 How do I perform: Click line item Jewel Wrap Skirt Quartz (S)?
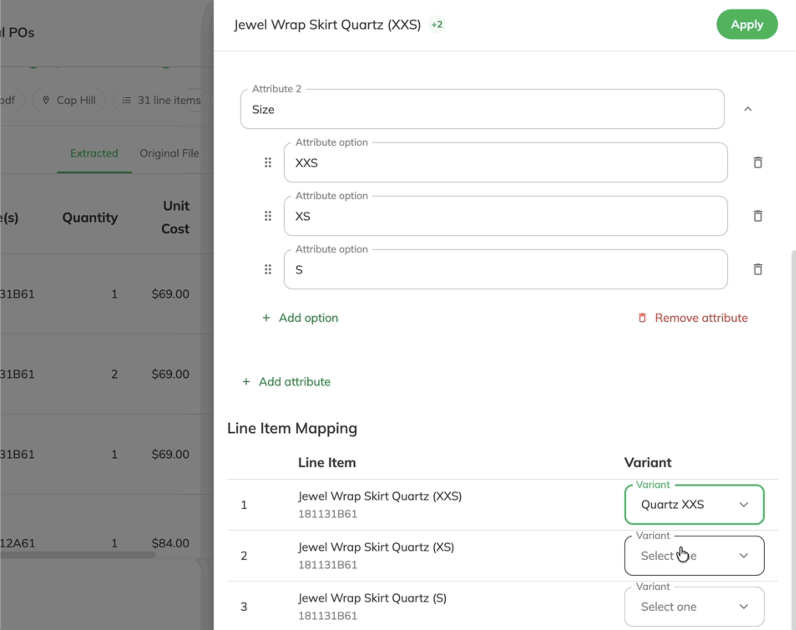372,598
